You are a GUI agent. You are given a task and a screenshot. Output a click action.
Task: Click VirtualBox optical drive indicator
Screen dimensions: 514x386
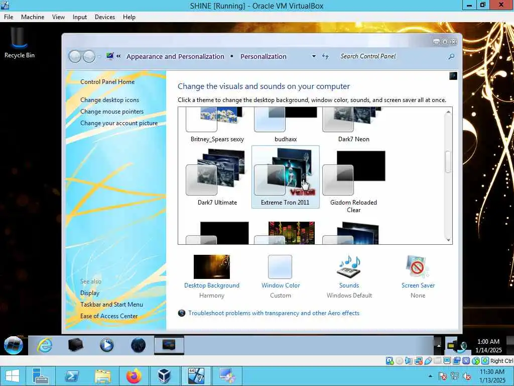(x=399, y=361)
